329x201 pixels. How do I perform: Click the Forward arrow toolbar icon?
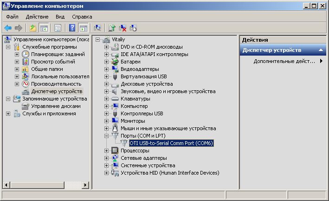pos(19,28)
